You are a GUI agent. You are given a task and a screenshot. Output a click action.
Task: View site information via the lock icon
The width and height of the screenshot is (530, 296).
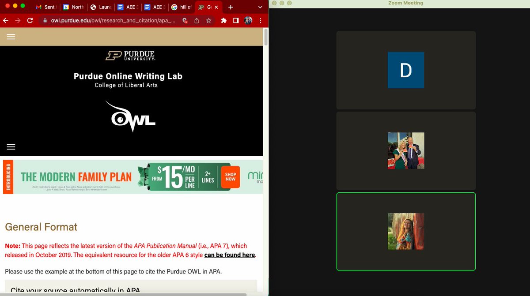[x=45, y=20]
